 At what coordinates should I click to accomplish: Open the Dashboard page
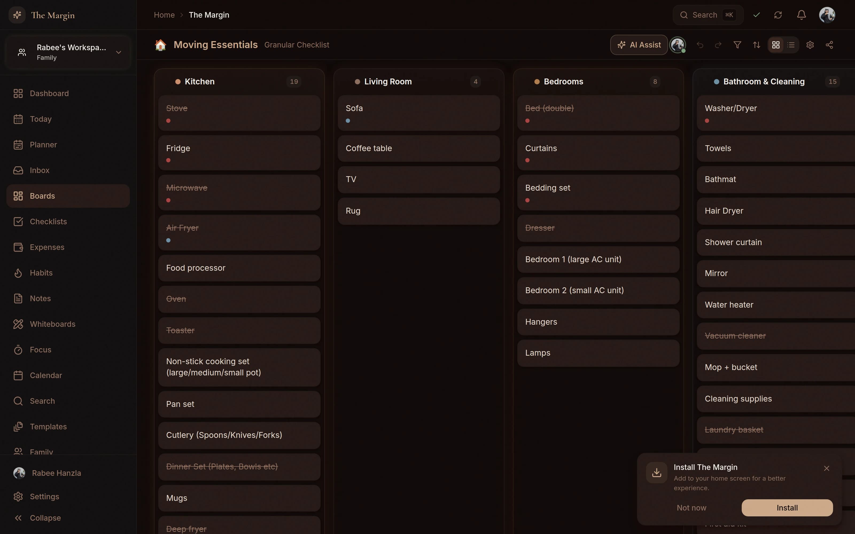click(68, 94)
